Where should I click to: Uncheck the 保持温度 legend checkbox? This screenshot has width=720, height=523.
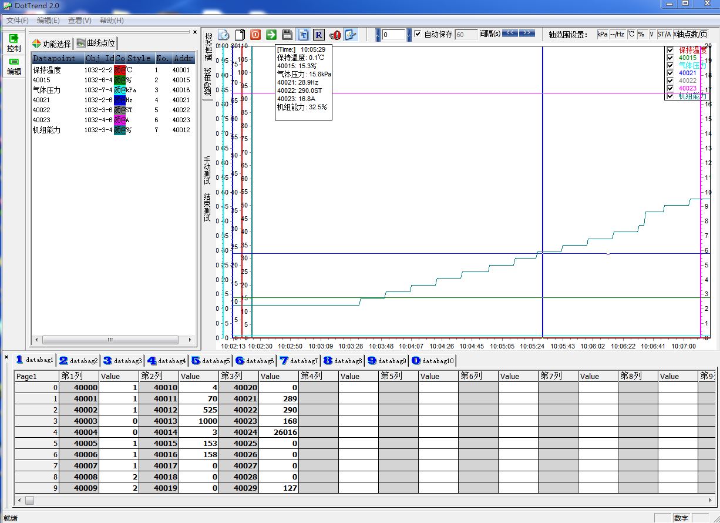pos(670,50)
